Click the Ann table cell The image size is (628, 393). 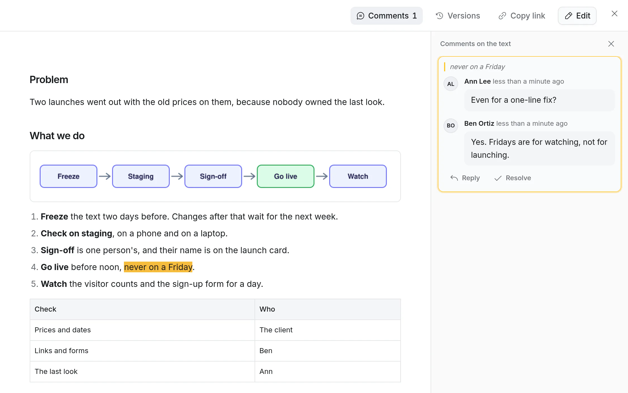click(328, 372)
